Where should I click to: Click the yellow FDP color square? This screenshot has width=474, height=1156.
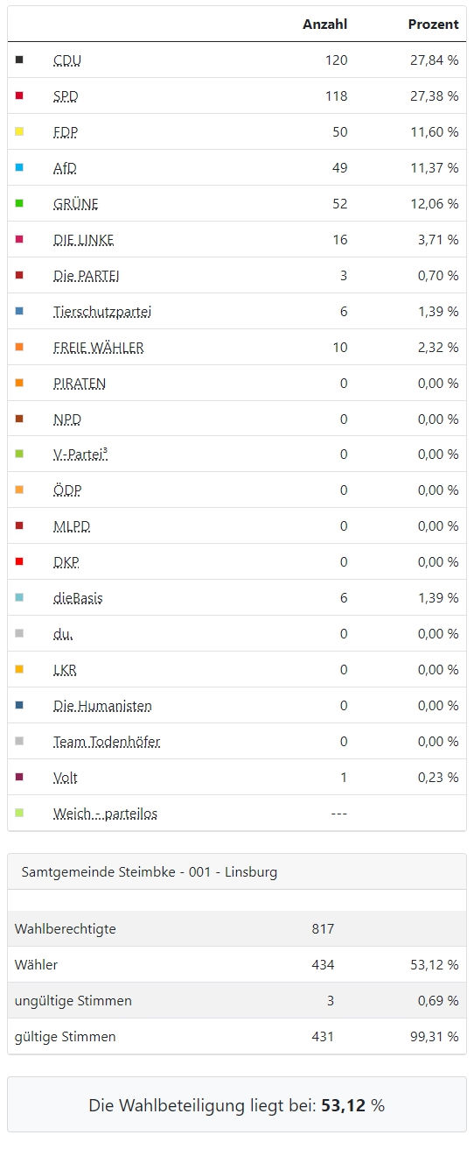tap(19, 131)
